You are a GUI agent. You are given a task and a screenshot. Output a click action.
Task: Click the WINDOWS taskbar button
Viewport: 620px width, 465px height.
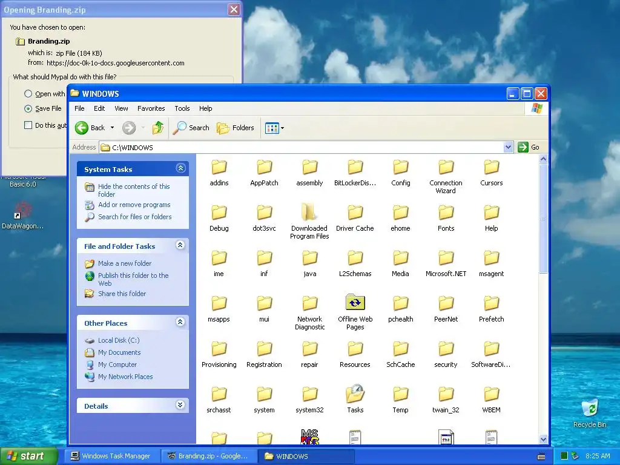tap(306, 457)
